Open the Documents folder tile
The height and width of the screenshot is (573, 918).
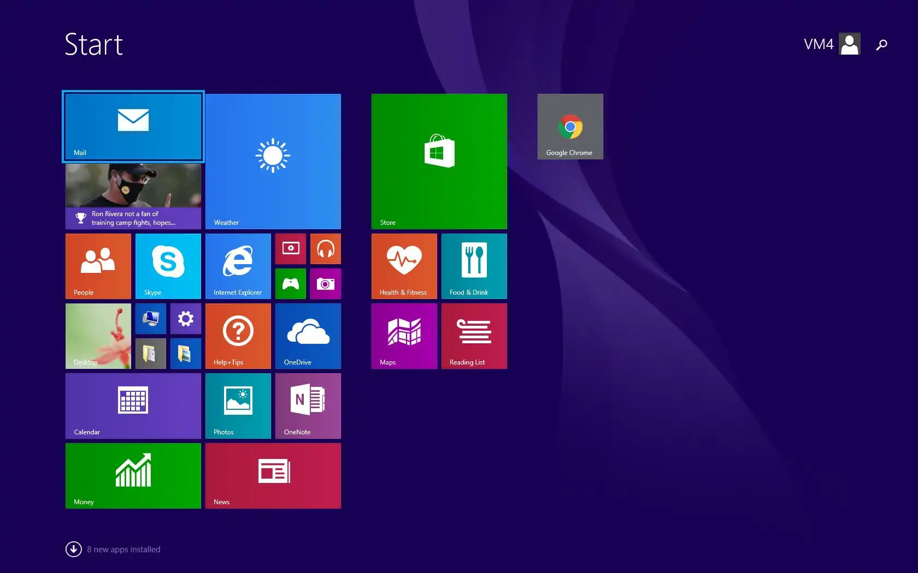click(x=151, y=354)
